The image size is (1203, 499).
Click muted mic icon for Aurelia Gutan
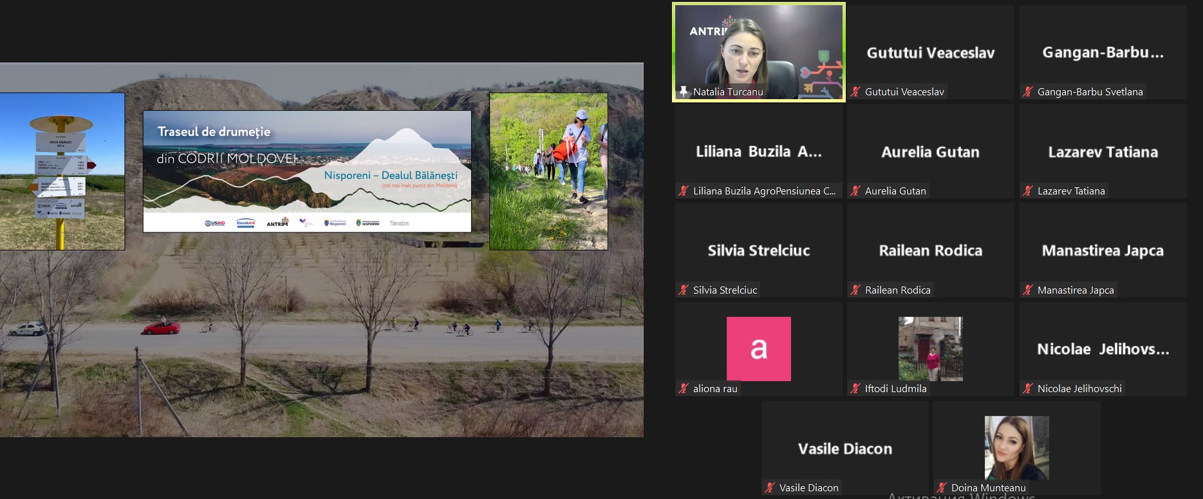(855, 191)
